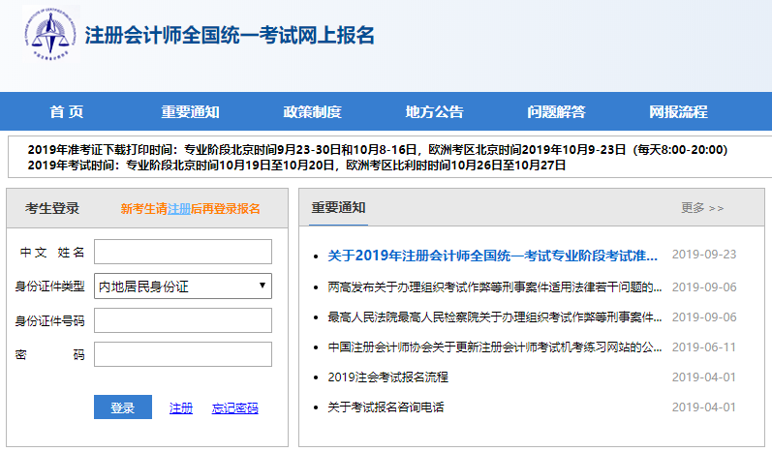The width and height of the screenshot is (772, 452).
Task: Click the CICPA logo icon
Action: pos(53,38)
